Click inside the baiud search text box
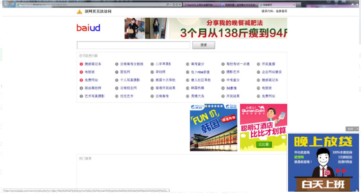Viewport: 361px width, 194px height. click(133, 45)
